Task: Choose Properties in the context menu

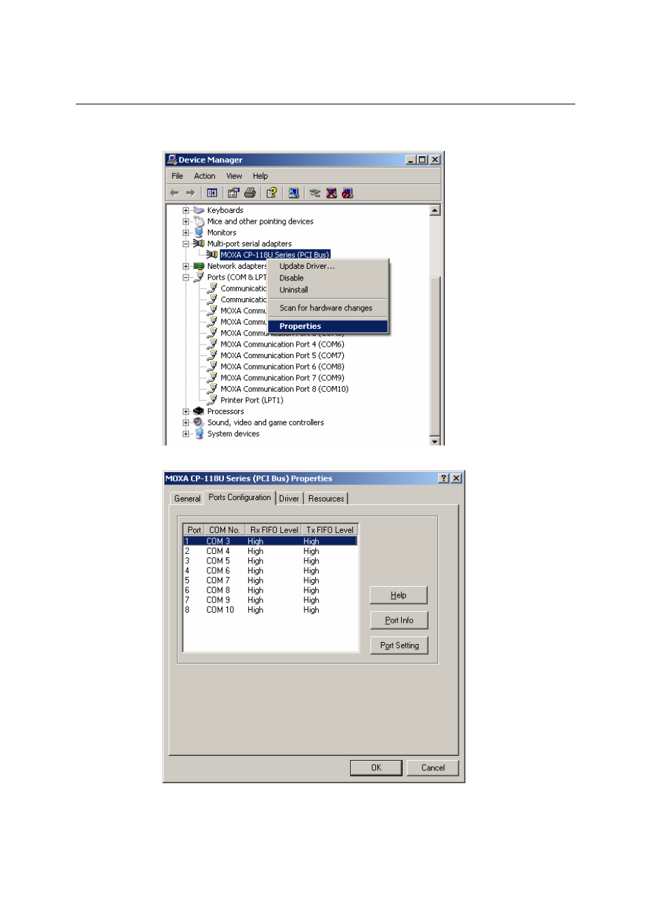Action: [328, 326]
